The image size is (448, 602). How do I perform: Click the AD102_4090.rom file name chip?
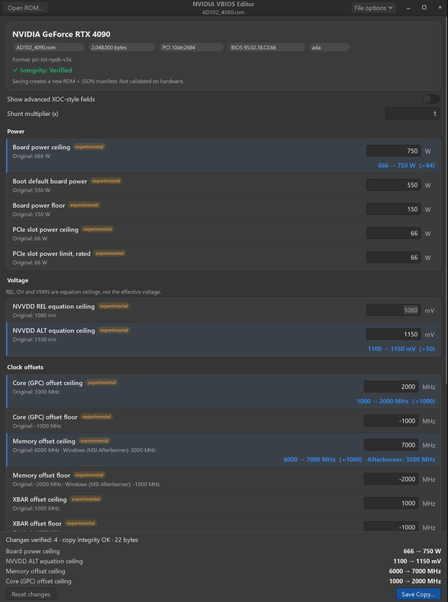pos(49,47)
